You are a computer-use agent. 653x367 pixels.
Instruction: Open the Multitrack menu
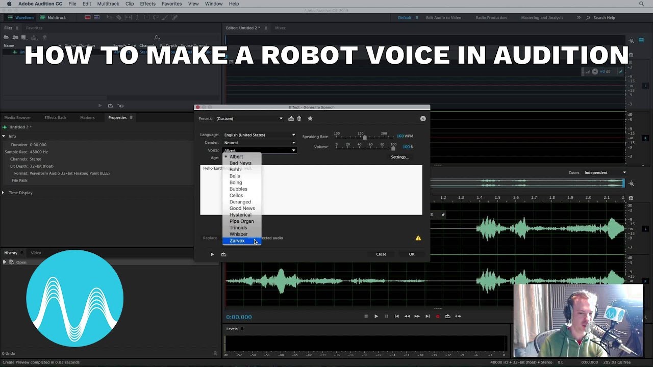[108, 4]
